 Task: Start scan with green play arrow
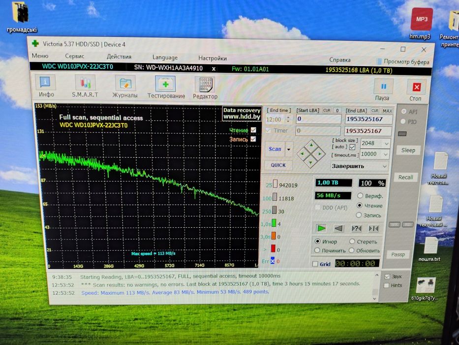tap(321, 228)
